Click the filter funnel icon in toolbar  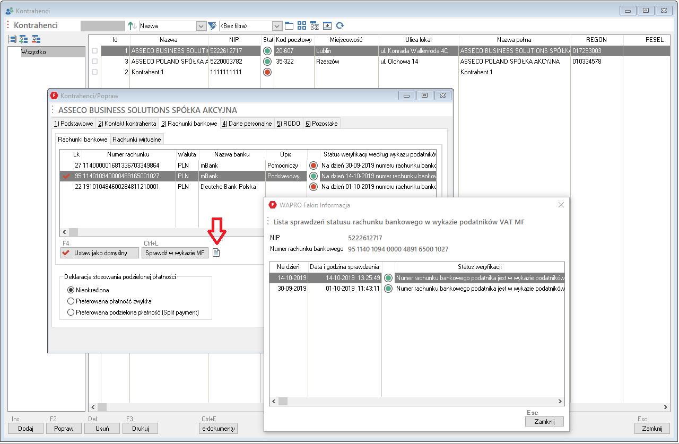tap(212, 25)
